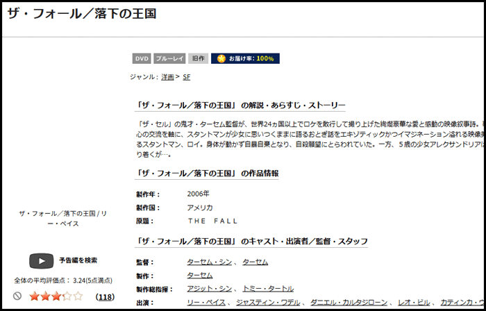Open cast link ダニエル・カルタジローン
Viewport: 486px width, 311px height.
click(349, 303)
